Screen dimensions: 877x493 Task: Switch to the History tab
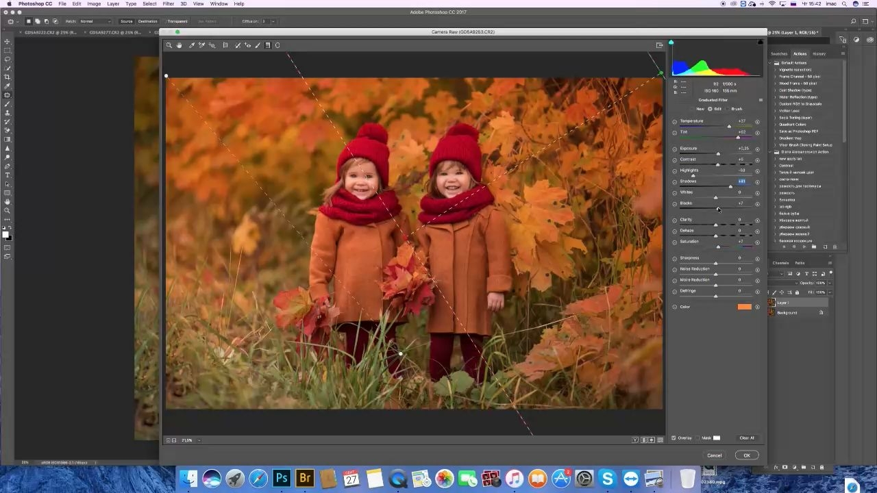click(819, 54)
